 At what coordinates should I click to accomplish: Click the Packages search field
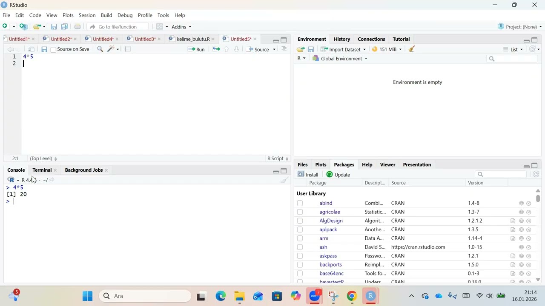(x=502, y=174)
